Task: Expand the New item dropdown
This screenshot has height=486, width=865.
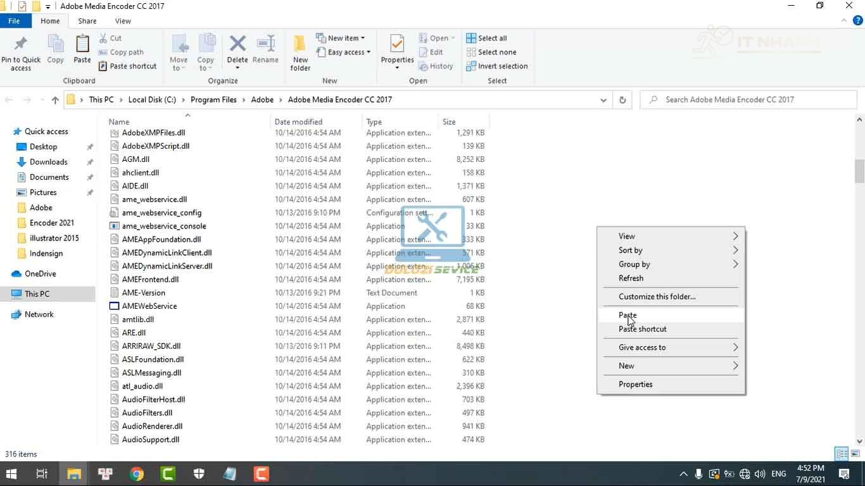Action: [x=341, y=38]
